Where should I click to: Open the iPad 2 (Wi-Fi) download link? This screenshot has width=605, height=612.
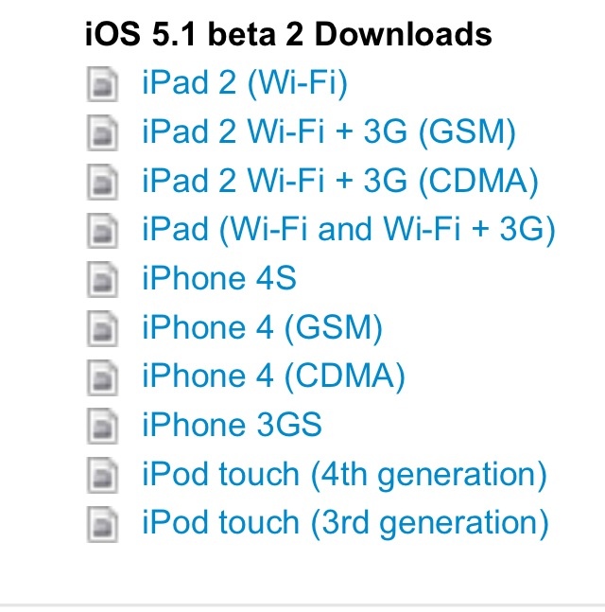click(x=245, y=83)
